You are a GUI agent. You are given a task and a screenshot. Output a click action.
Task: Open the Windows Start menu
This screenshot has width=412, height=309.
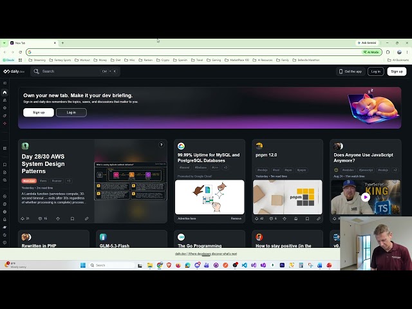(83, 265)
